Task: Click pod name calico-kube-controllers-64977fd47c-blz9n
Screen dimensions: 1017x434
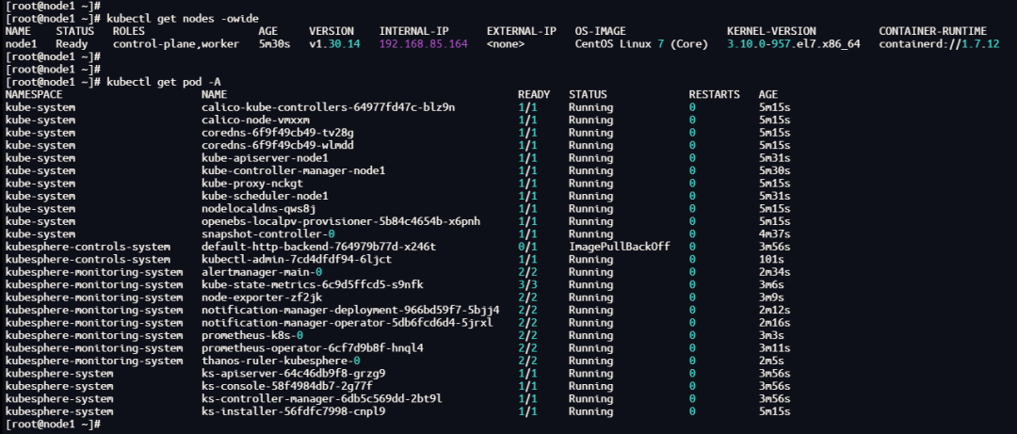Action: click(329, 107)
